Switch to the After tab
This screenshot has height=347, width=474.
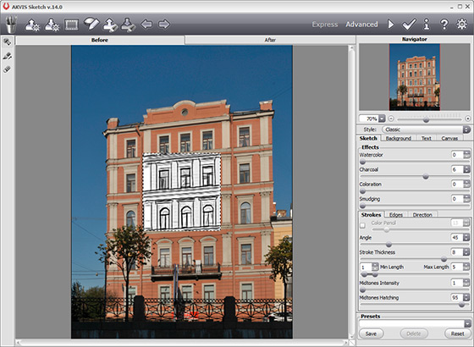coord(270,40)
